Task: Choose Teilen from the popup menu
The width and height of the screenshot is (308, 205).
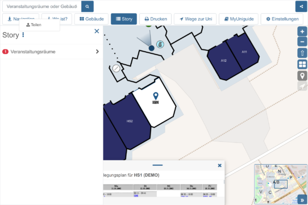Action: [x=34, y=25]
